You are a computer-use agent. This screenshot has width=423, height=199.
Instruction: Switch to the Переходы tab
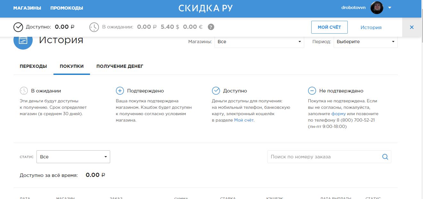point(33,66)
